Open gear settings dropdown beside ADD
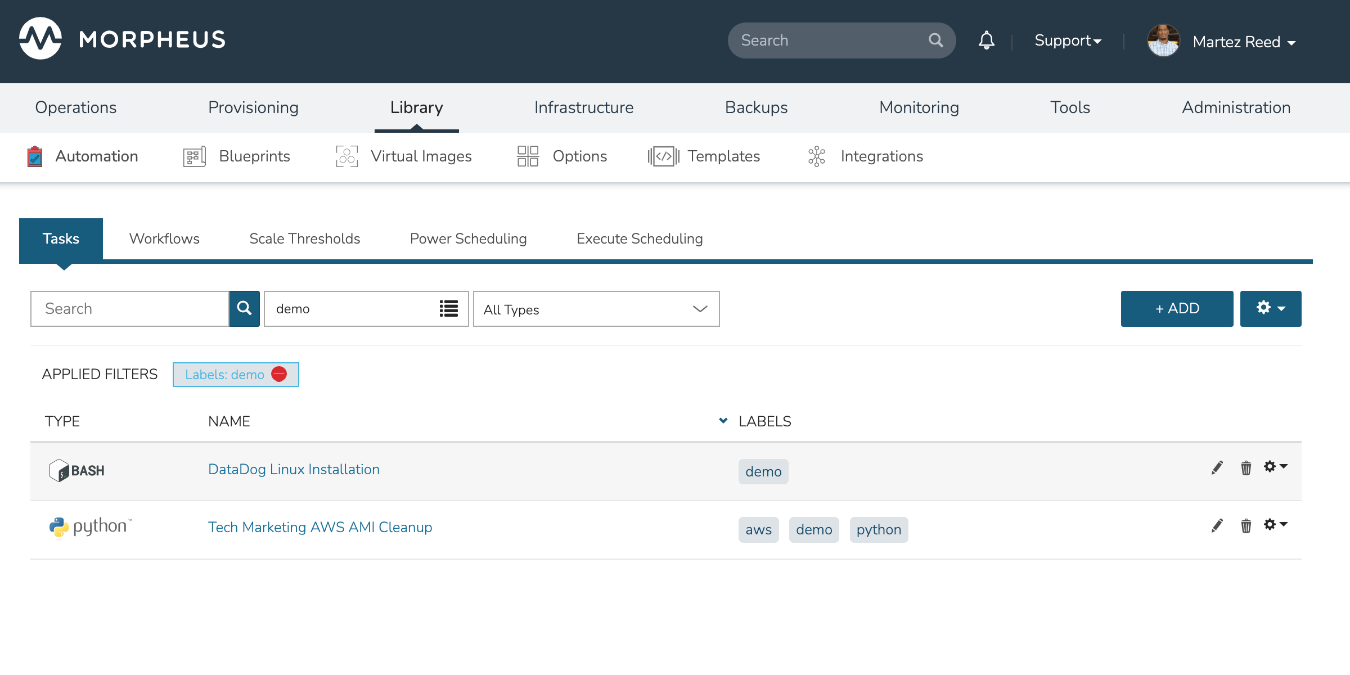The height and width of the screenshot is (675, 1350). 1270,308
